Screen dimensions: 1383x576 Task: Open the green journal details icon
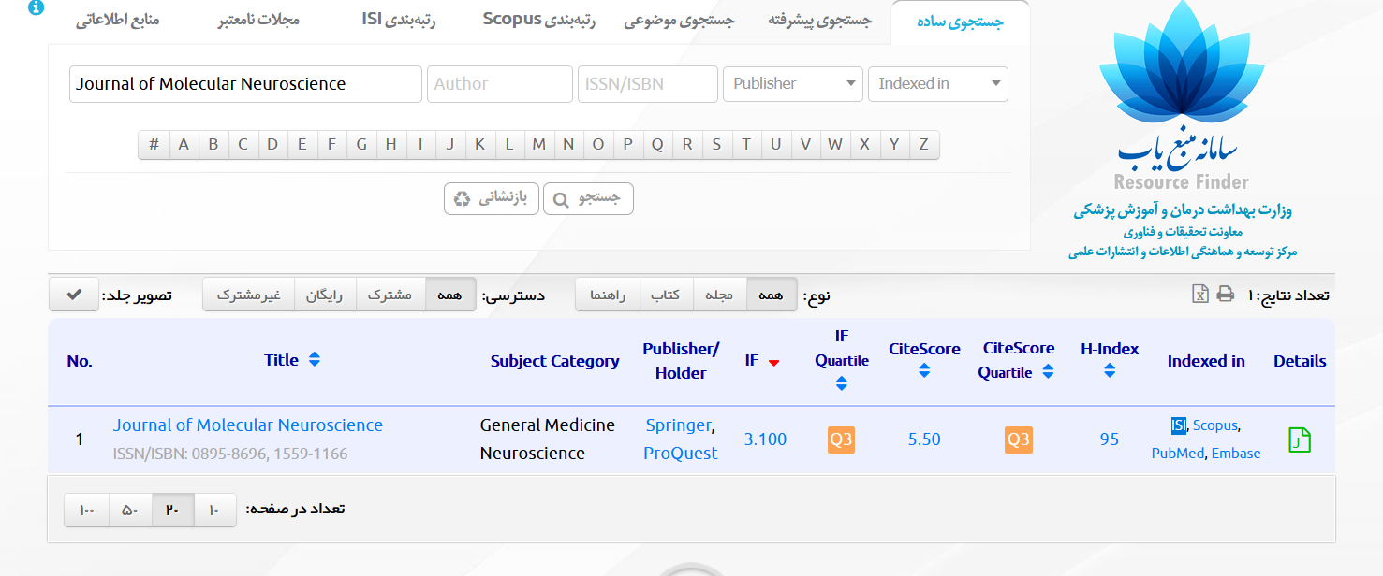[1300, 439]
